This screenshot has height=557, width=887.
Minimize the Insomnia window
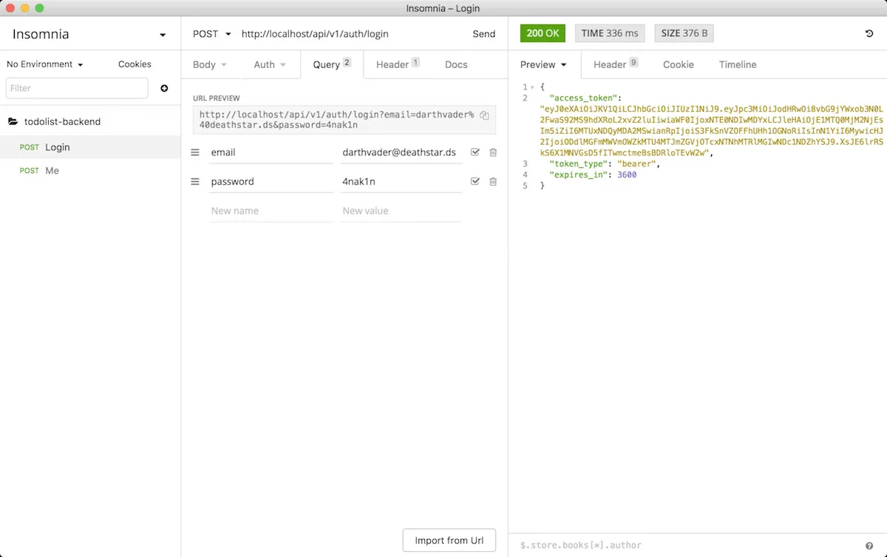coord(25,8)
